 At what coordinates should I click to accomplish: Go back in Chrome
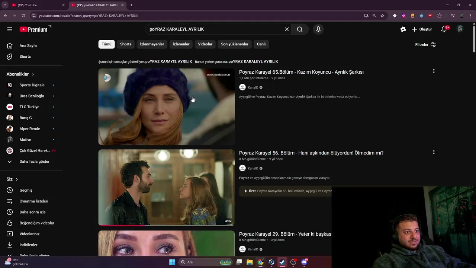pyautogui.click(x=5, y=16)
